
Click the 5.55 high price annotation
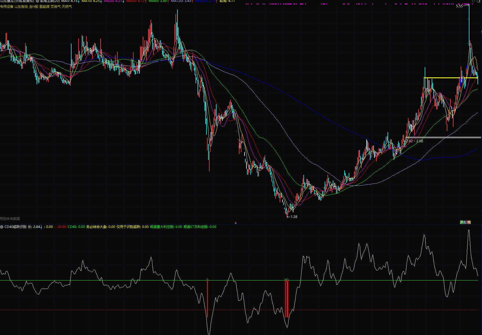(459, 6)
